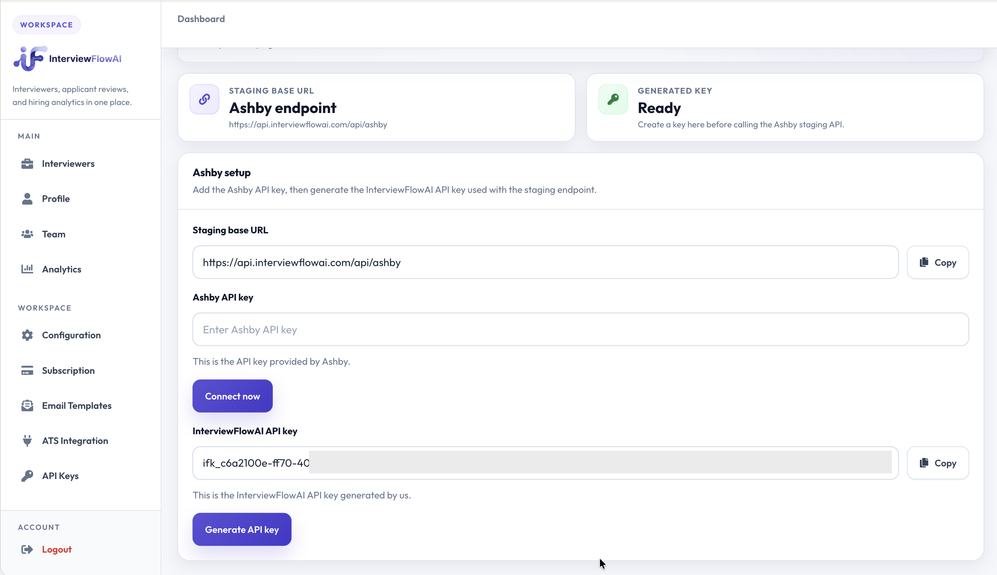
Task: Click the green key icon on Generated Key card
Action: point(613,99)
